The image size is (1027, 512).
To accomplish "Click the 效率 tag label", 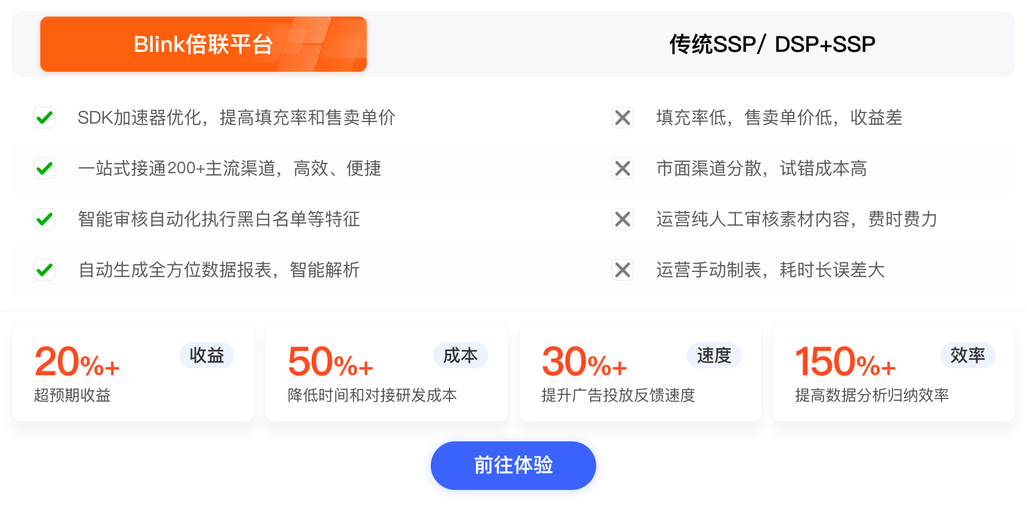I will tap(968, 355).
